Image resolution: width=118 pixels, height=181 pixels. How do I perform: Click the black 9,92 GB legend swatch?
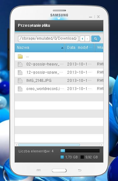click(82, 157)
